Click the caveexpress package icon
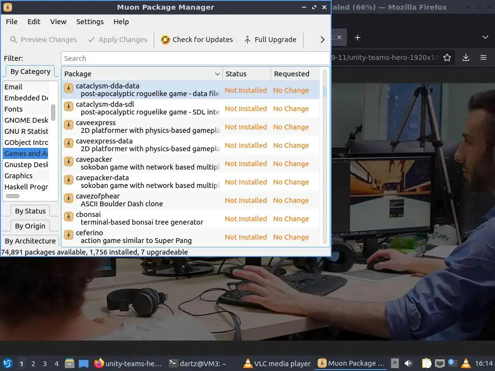The height and width of the screenshot is (371, 495). pos(69,125)
